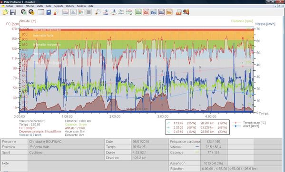285x172 pixels.
Task: Click the colored grid toolbar icon
Action: click(81, 12)
